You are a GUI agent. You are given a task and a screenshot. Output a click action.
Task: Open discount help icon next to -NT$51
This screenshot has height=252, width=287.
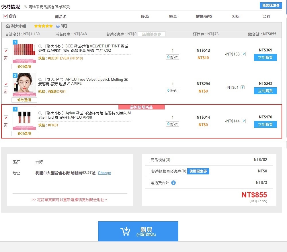tap(243, 87)
